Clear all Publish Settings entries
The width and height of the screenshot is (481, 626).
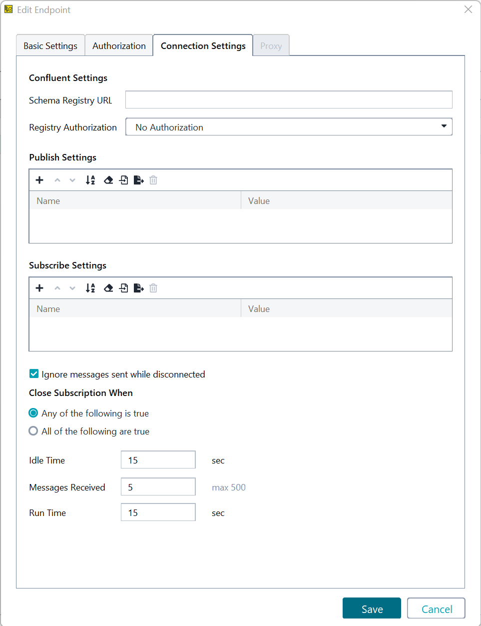108,180
